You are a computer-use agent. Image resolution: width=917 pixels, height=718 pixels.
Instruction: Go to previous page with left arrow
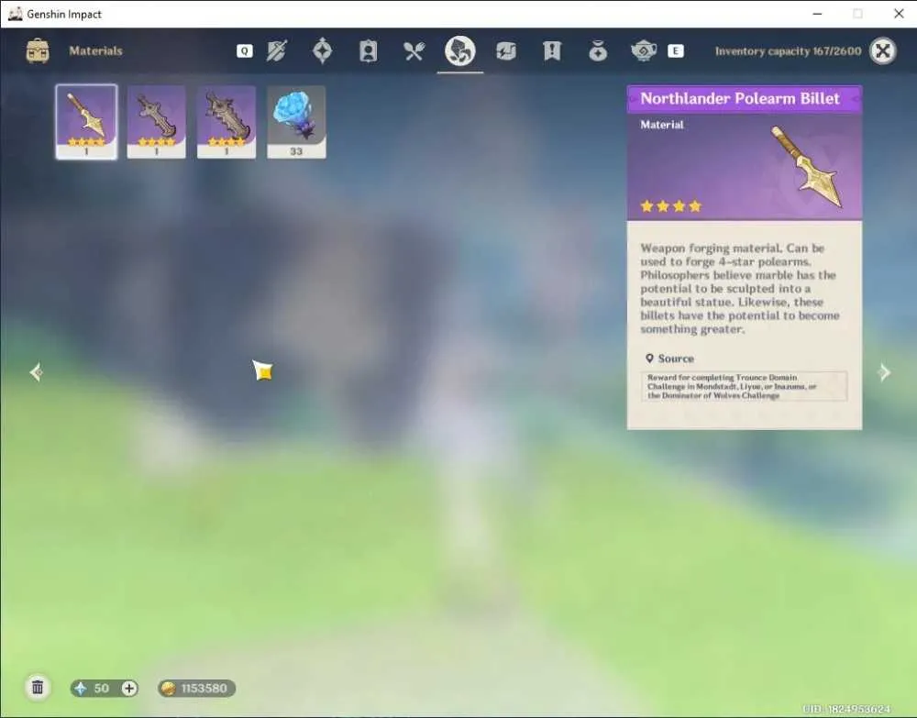(x=37, y=372)
